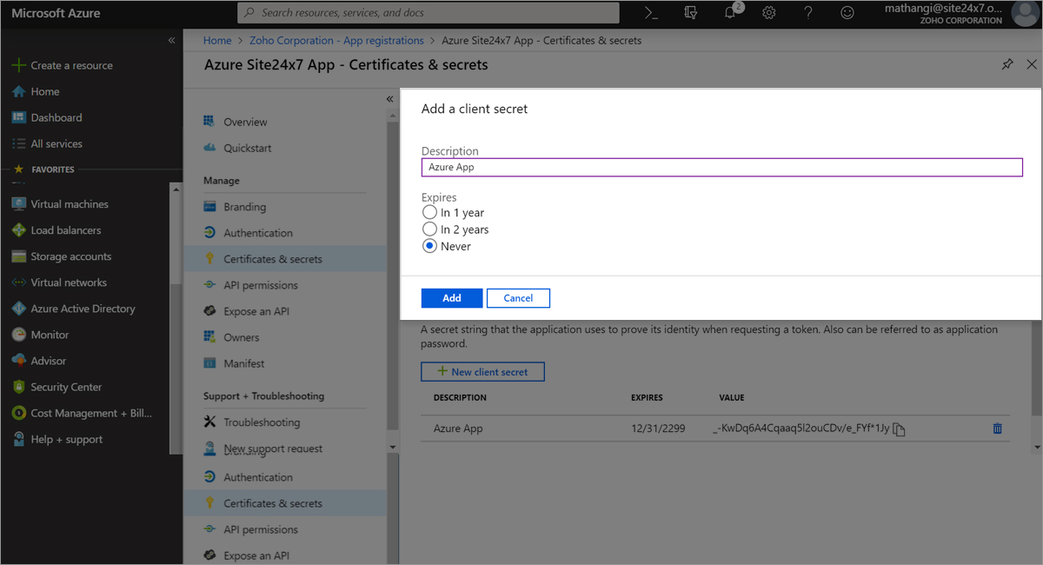This screenshot has width=1043, height=565.
Task: Click the Advisor icon in sidebar
Action: [18, 361]
